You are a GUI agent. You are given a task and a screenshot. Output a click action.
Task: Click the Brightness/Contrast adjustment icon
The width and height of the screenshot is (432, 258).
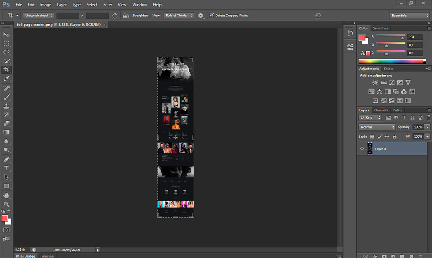pos(375,82)
